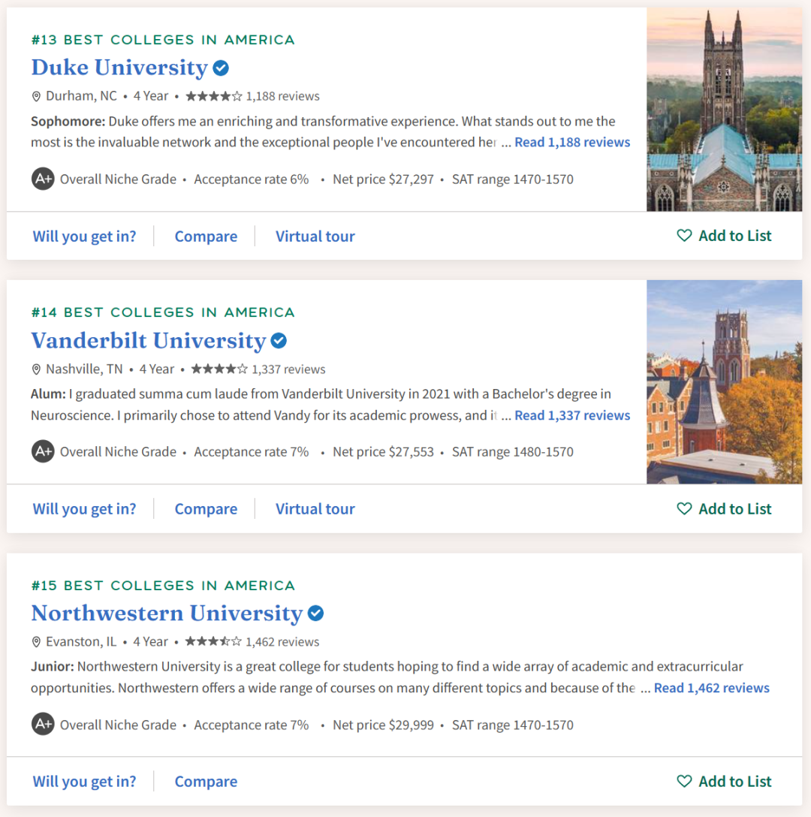
Task: Click the heart icon on Duke's Add to List
Action: [x=684, y=236]
